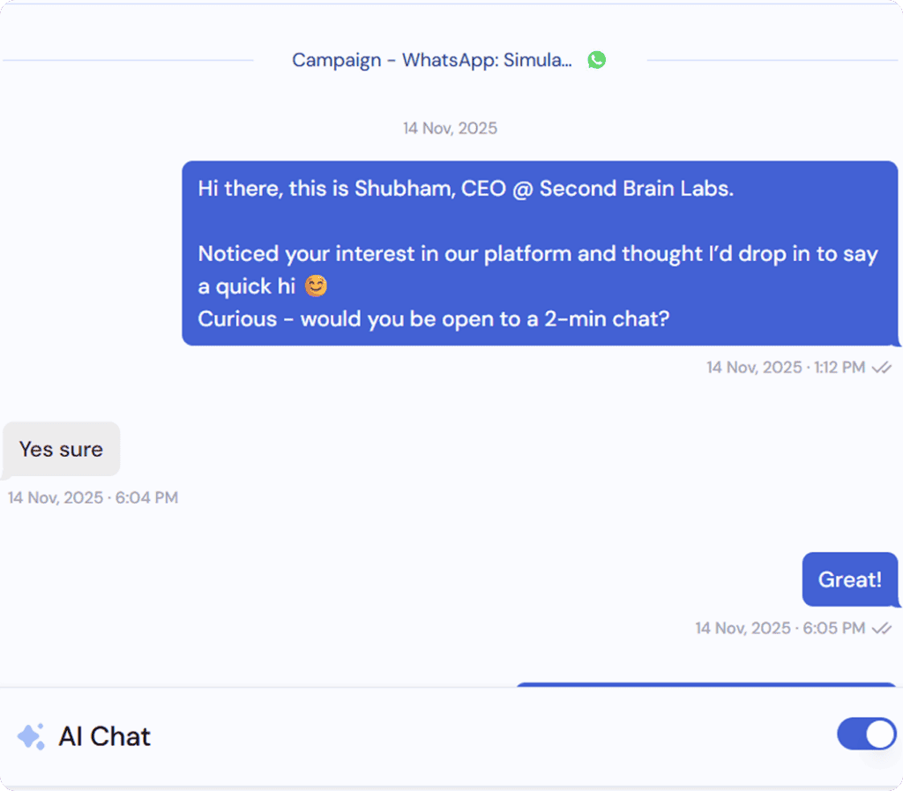
Task: Click the smiling emoji in the message
Action: pos(315,287)
